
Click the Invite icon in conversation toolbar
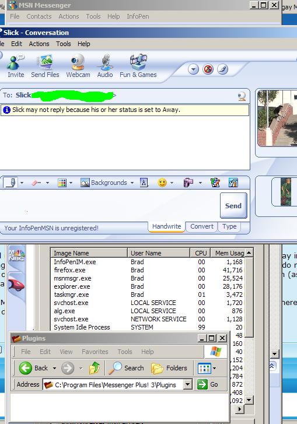(15, 66)
